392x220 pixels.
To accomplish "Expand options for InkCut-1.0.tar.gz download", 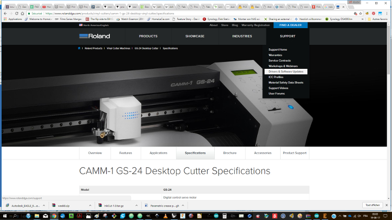I will pyautogui.click(x=136, y=205).
